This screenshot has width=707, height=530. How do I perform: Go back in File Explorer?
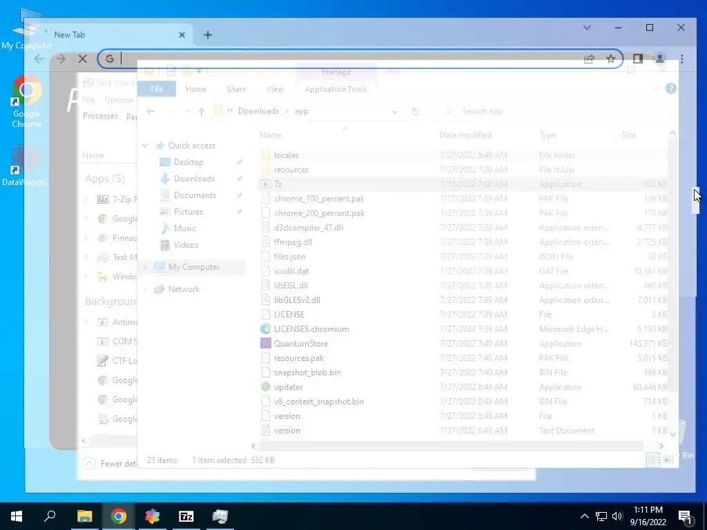click(151, 111)
